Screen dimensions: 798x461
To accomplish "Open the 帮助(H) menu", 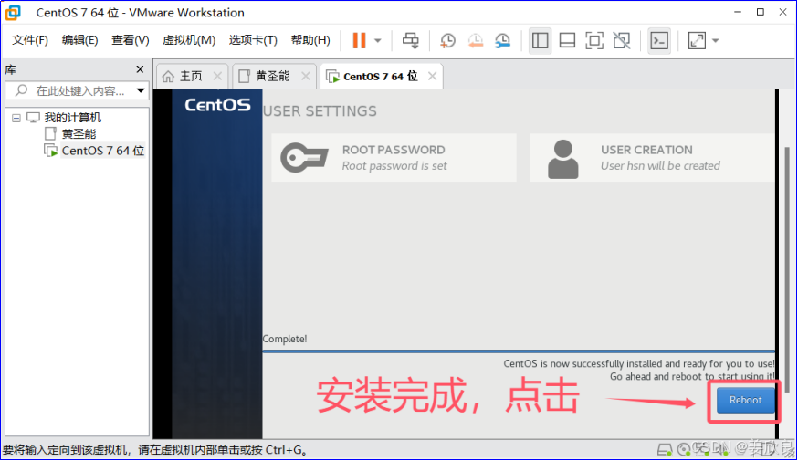I will (310, 40).
